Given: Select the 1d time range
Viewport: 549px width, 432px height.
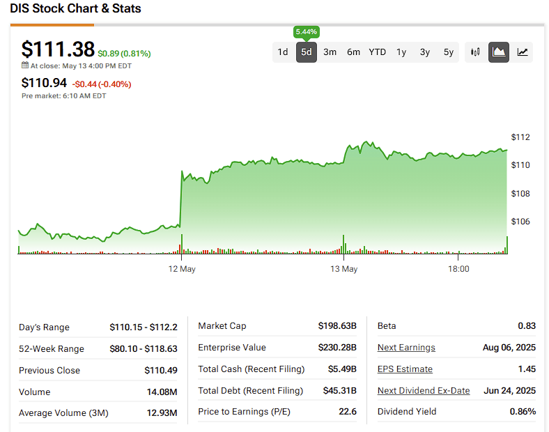Looking at the screenshot, I should pos(283,52).
